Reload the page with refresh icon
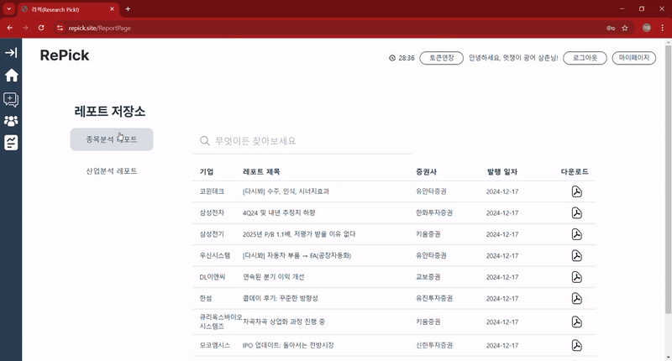Screen dimensions: 672x361 pyautogui.click(x=41, y=28)
